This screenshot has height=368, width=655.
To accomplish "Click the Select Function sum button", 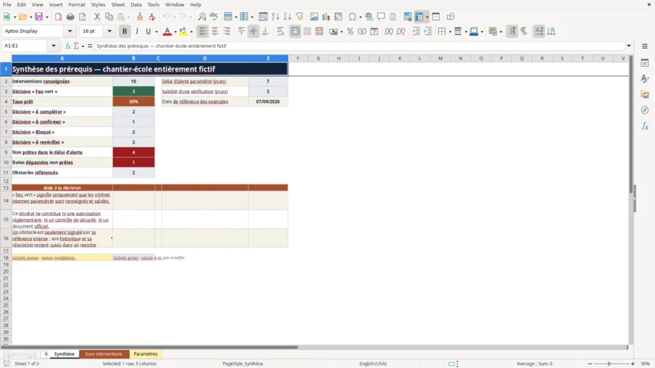I will [76, 46].
